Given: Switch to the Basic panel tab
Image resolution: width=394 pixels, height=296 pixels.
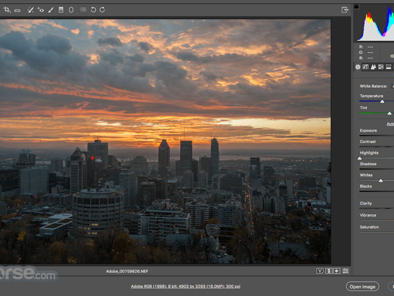Looking at the screenshot, I should [x=358, y=67].
